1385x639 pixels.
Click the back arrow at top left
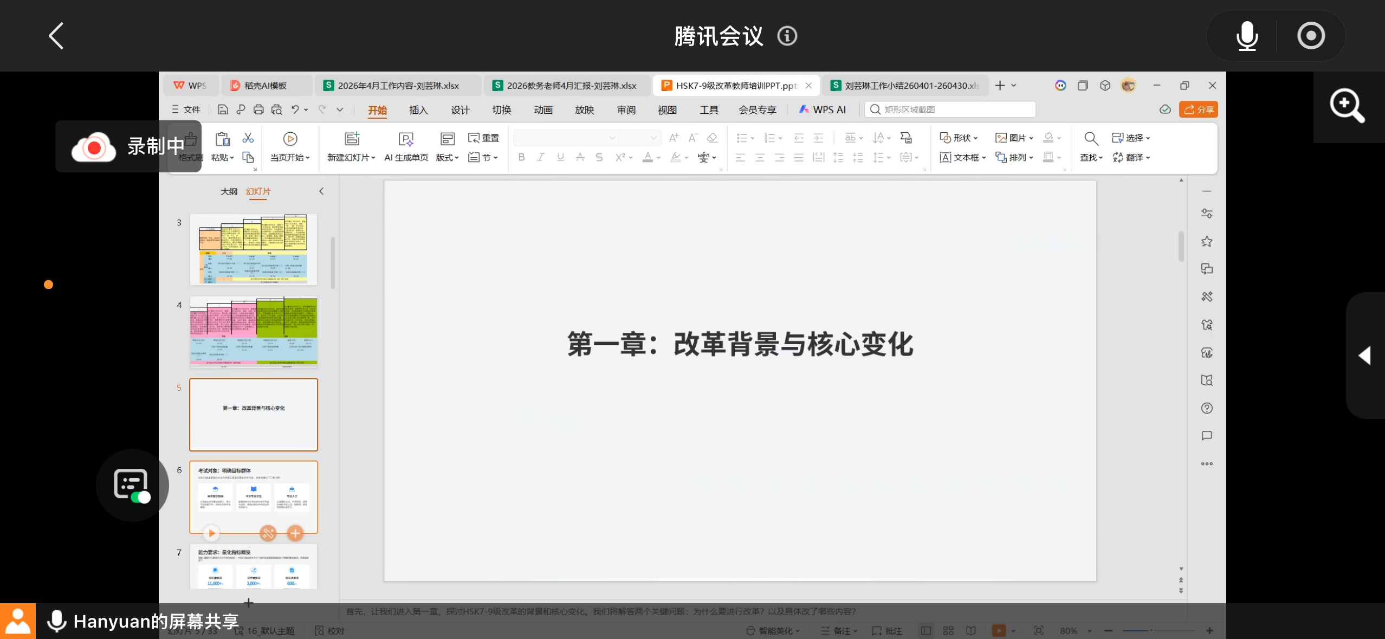click(56, 36)
